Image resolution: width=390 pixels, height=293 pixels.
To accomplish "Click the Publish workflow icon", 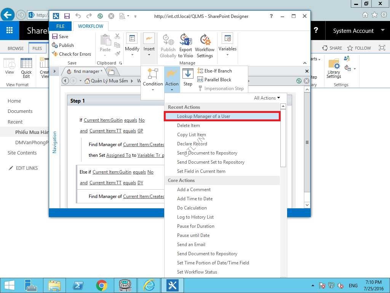I will tap(55, 45).
